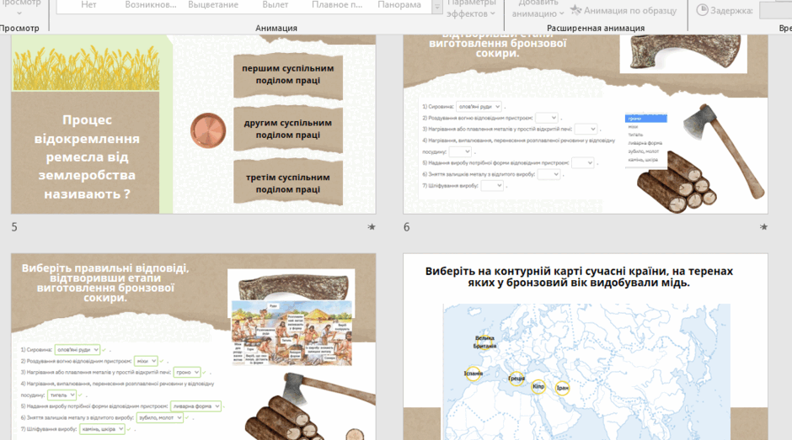Select slide 5 about суспільним поділом праці

[194, 125]
